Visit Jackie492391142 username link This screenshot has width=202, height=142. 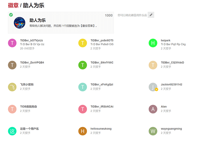click(172, 85)
